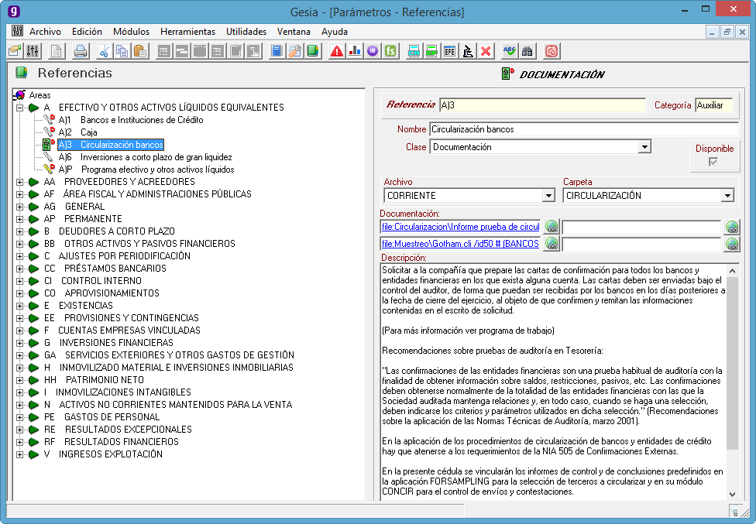Viewport: 756px width, 524px height.
Task: Open link file:Muestreo\Gotham.cli /id50
Action: [x=460, y=244]
